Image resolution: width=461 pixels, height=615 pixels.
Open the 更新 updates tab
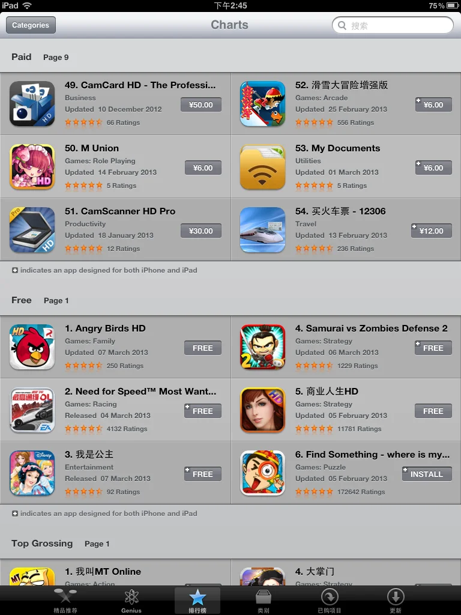pos(395,601)
